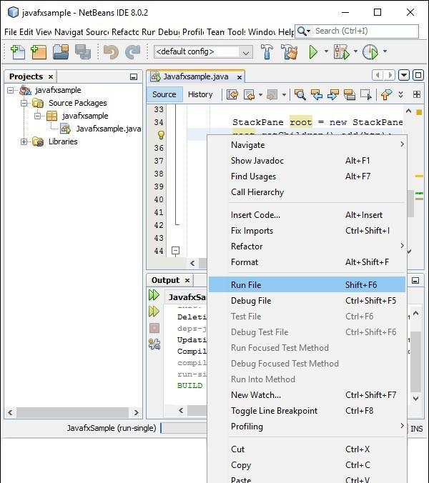
Task: Click the Stop button in Output panel
Action: pyautogui.click(x=154, y=328)
